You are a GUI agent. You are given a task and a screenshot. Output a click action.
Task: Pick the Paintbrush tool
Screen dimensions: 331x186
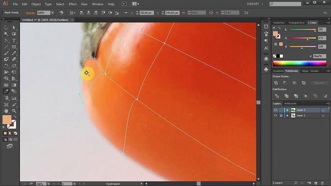click(x=6, y=53)
